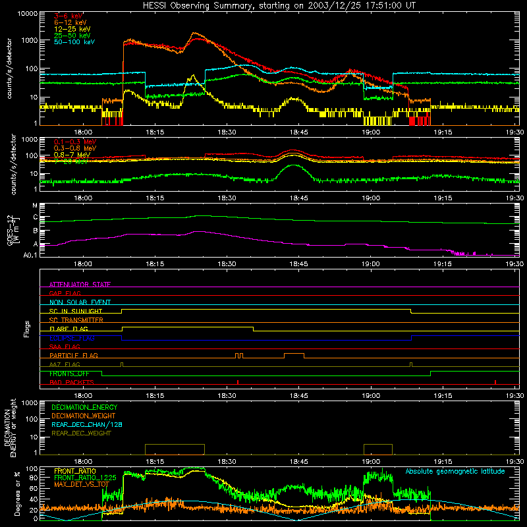The image size is (527, 527).
Task: Click the HESSI Observing Summary title
Action: pos(279,6)
